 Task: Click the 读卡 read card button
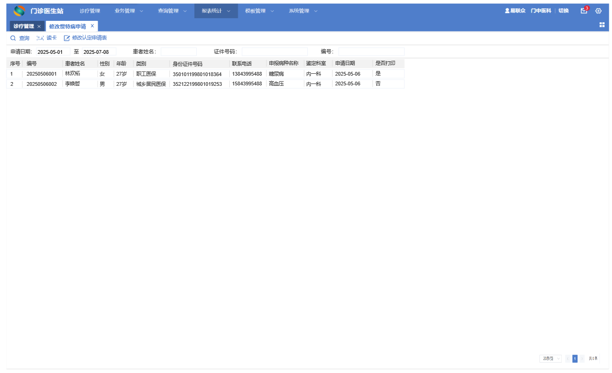47,38
